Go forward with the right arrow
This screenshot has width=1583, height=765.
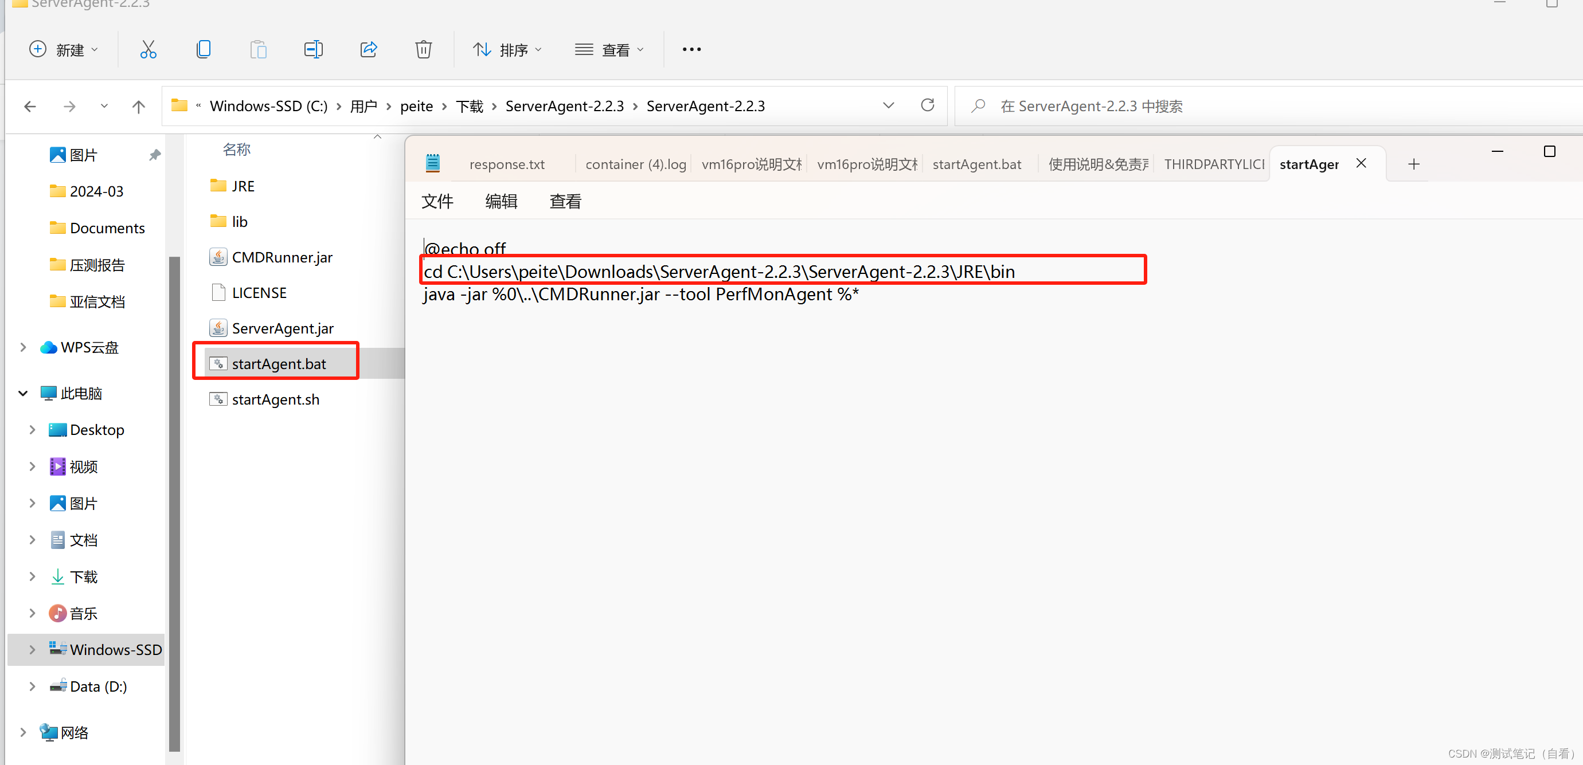click(x=69, y=107)
